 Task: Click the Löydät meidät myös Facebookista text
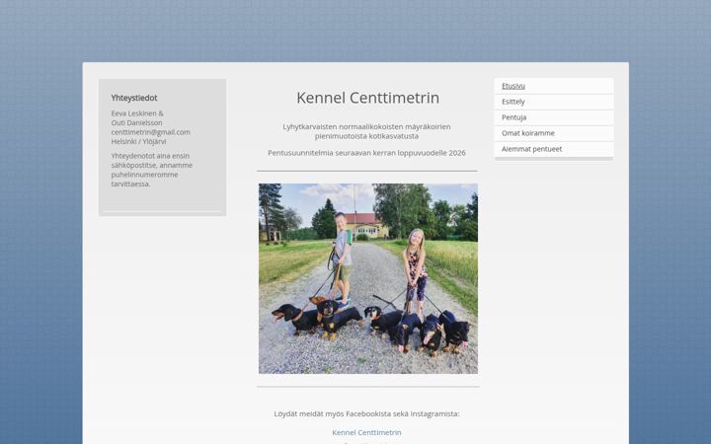[366, 413]
